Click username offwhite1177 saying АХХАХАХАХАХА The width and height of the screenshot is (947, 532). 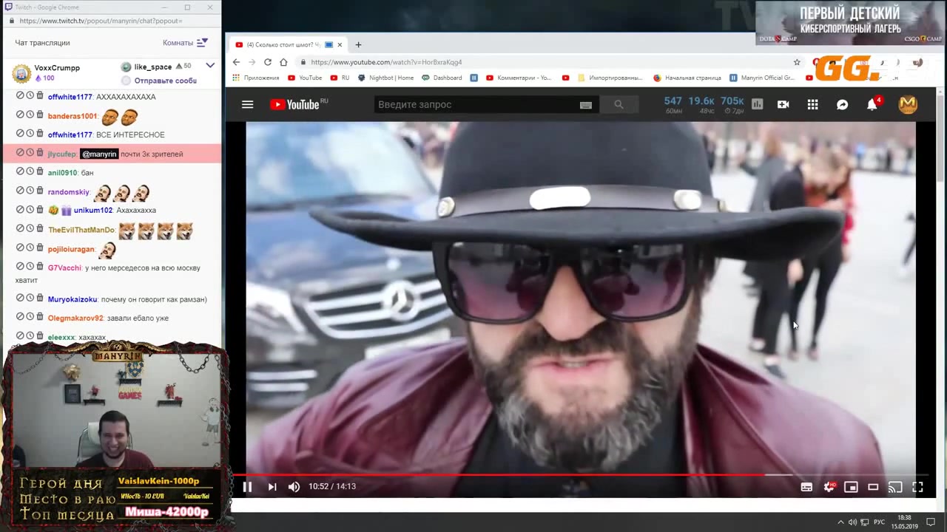[70, 97]
